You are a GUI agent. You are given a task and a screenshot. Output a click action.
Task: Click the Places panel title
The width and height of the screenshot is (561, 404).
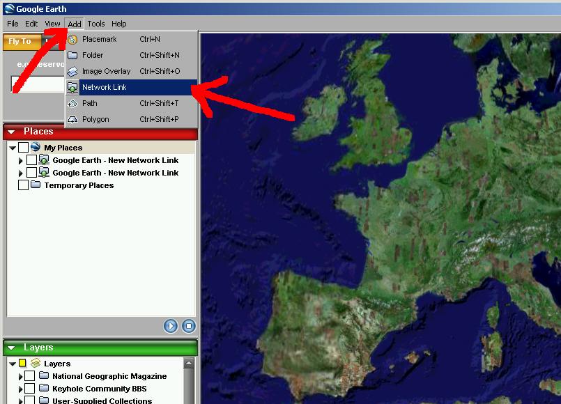38,132
